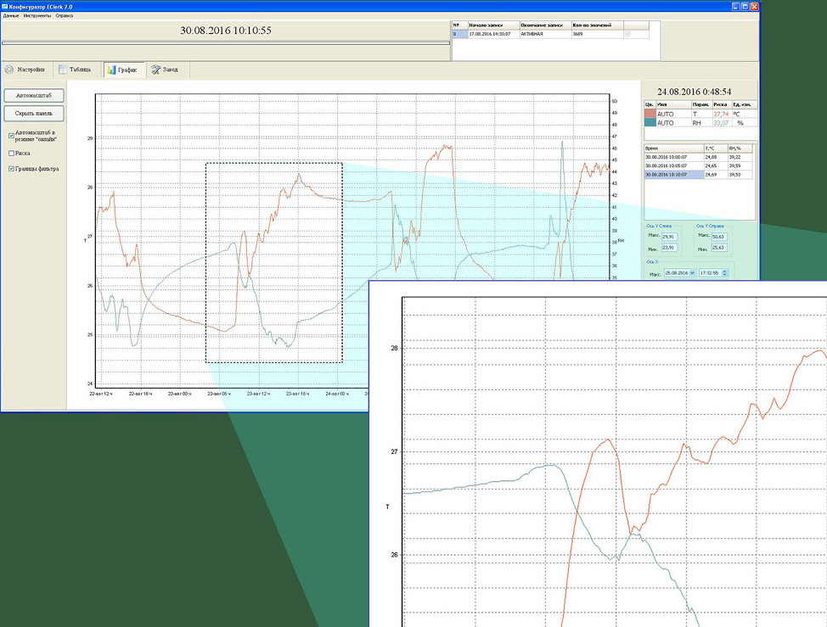Open the Настройки tab with gear icon

point(25,70)
